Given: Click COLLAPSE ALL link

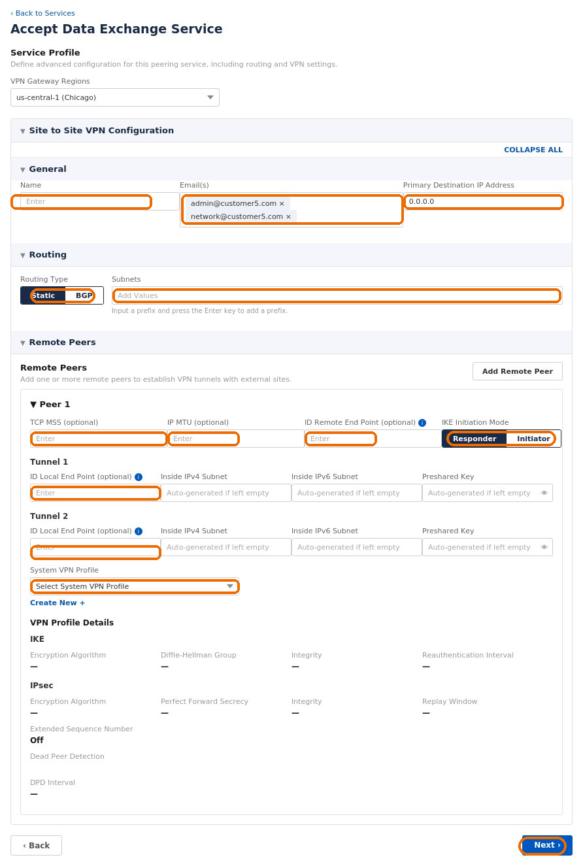Looking at the screenshot, I should point(533,150).
